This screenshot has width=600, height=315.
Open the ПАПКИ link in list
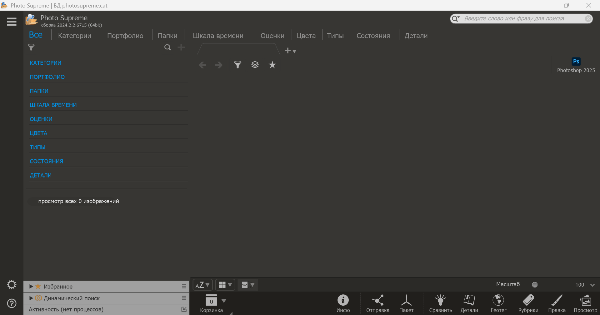pos(39,91)
